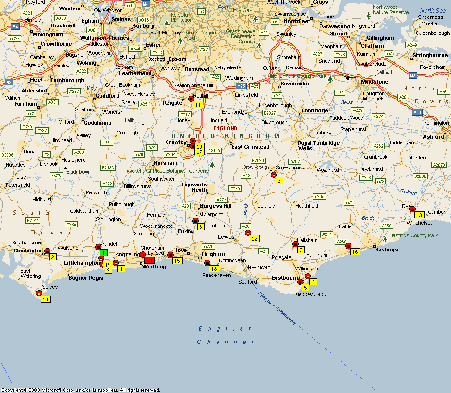Open marker 3 near Crowborough
The width and height of the screenshot is (451, 393).
pyautogui.click(x=279, y=181)
